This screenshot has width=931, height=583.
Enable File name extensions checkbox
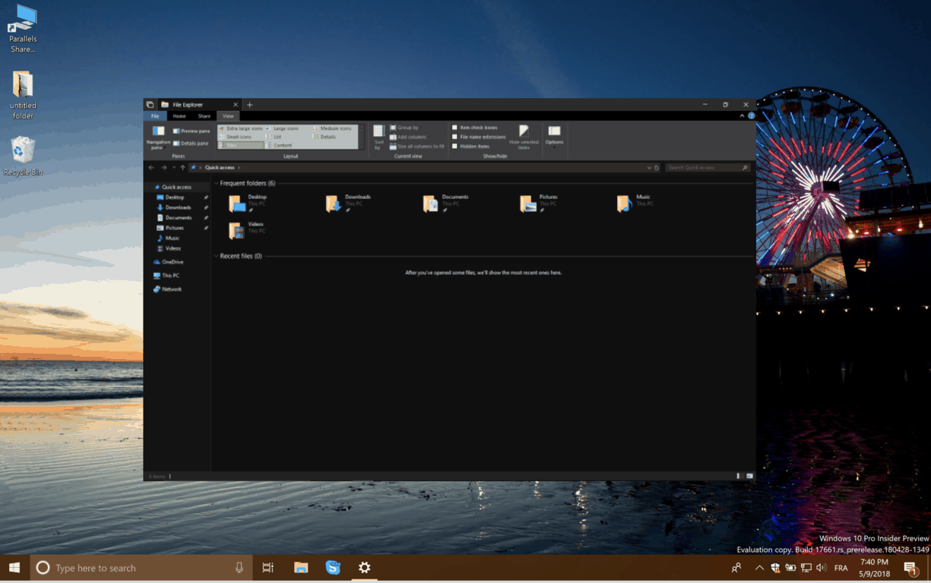pos(454,137)
